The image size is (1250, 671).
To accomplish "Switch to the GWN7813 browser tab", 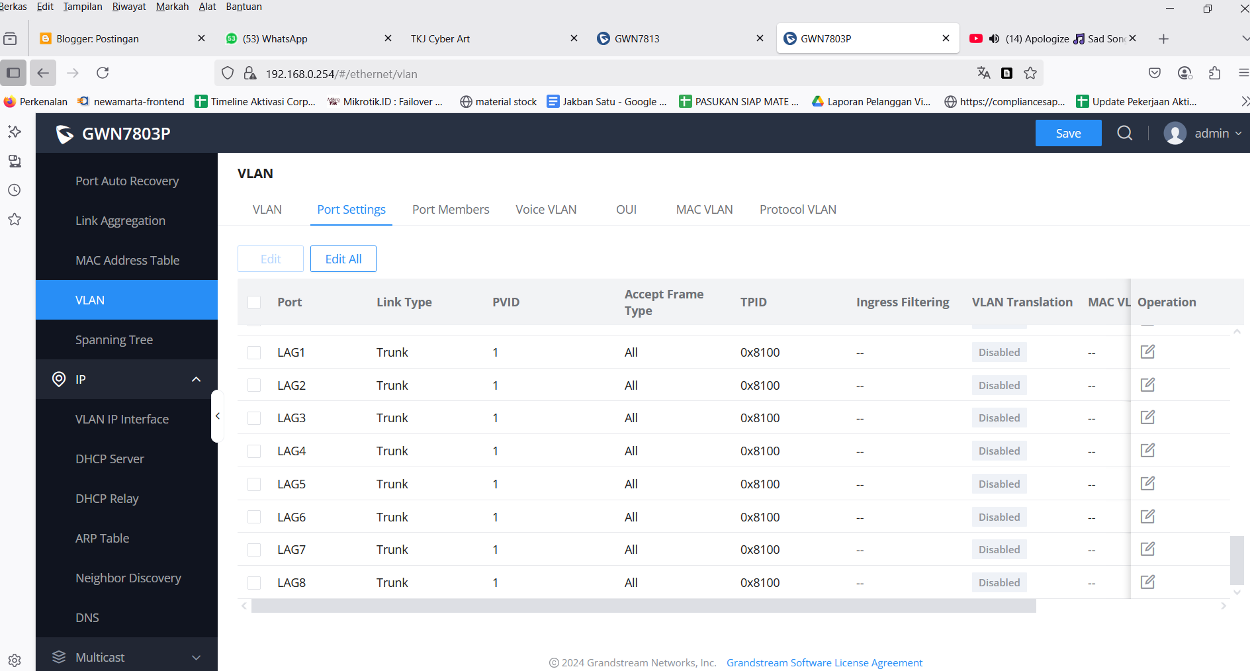I will coord(679,38).
